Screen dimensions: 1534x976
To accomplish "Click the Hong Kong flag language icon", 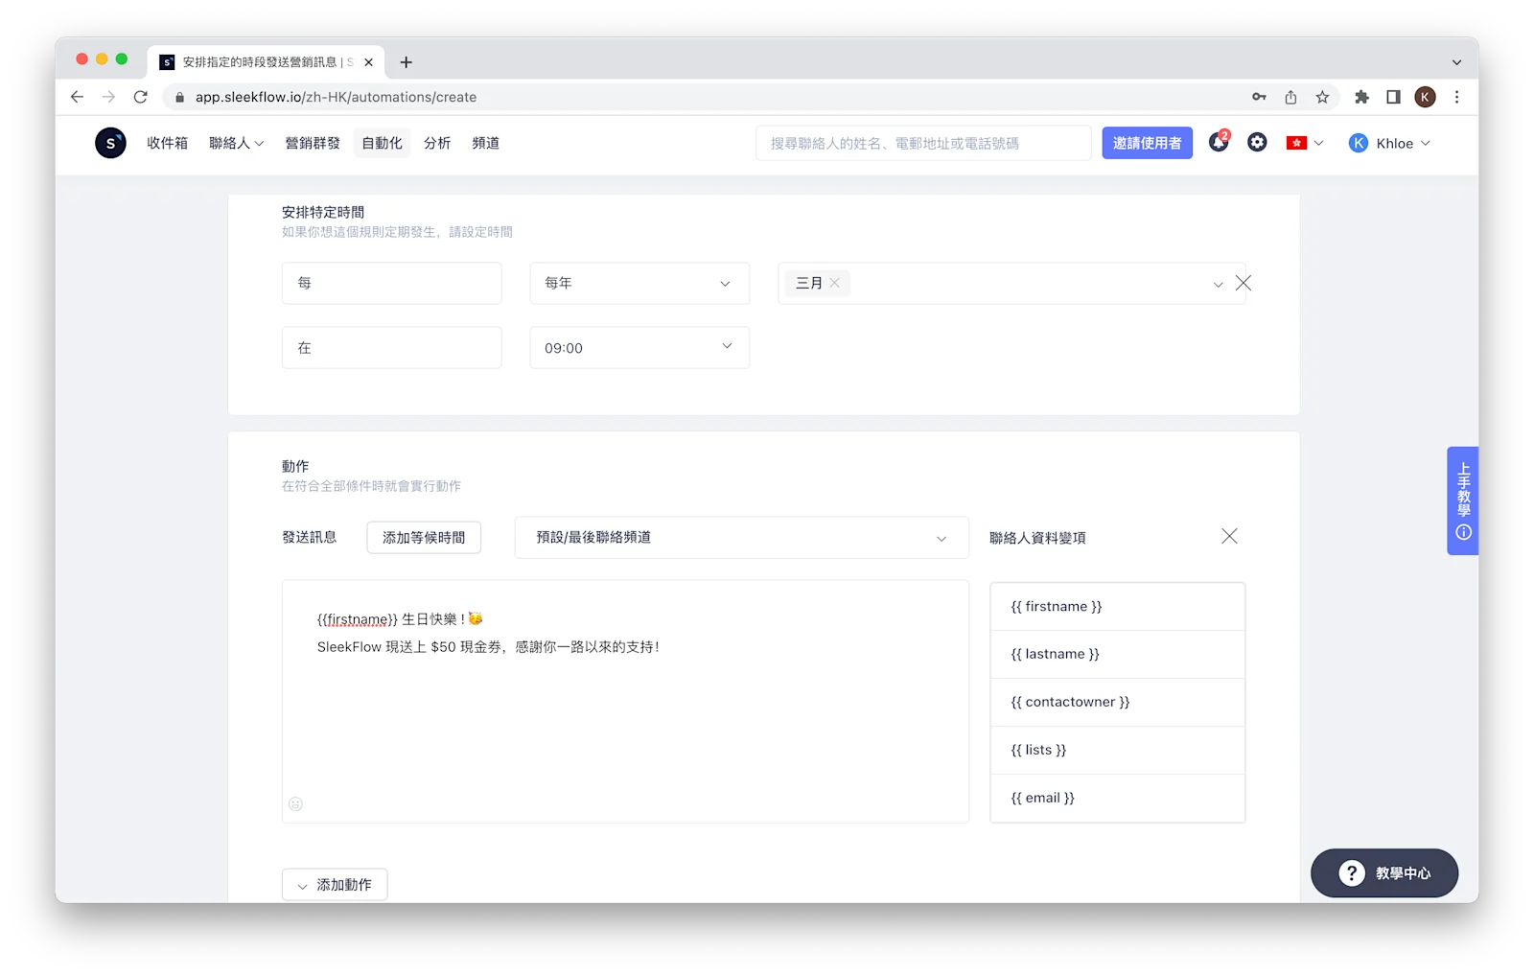I will point(1296,143).
